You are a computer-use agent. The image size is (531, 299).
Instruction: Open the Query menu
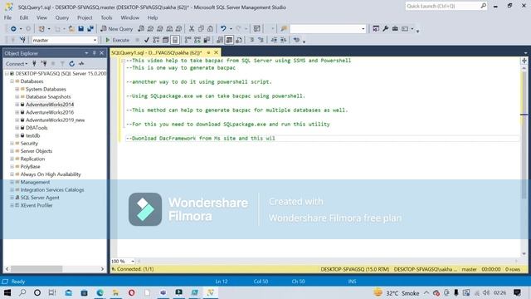coord(62,17)
